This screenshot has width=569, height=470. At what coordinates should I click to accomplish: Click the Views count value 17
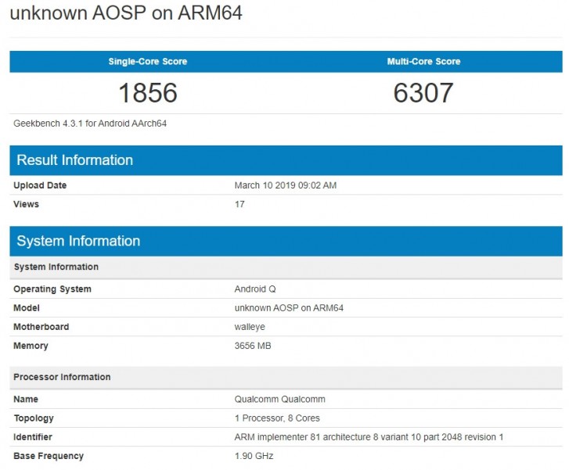tap(239, 204)
